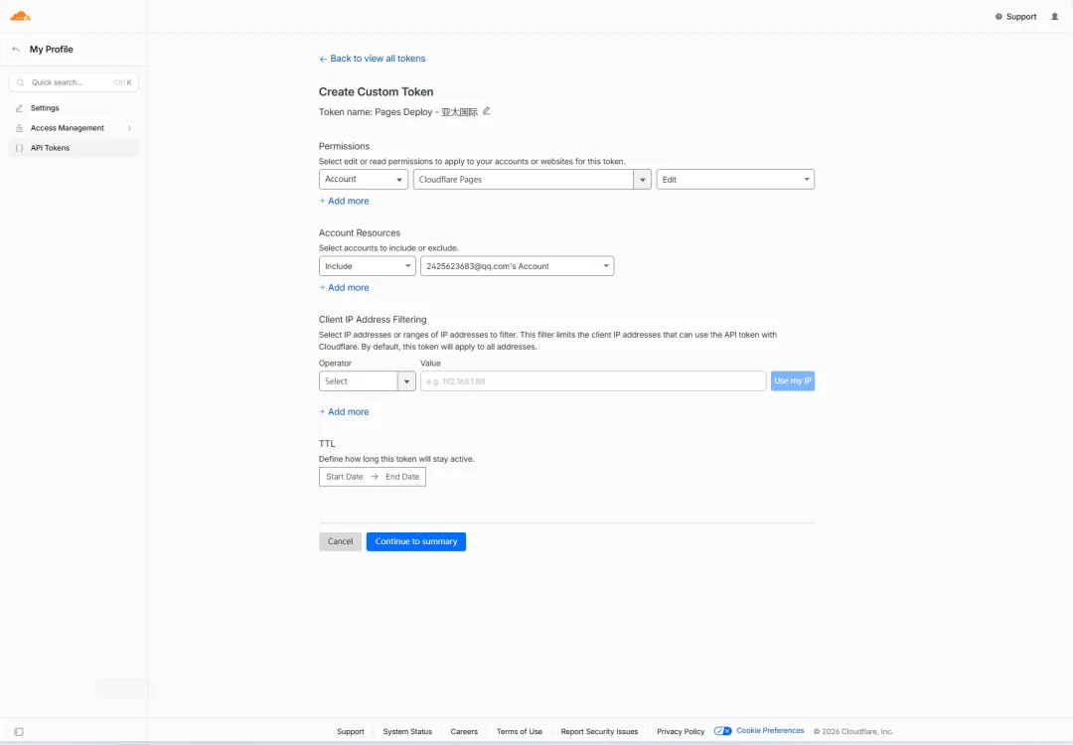1073x745 pixels.
Task: Click the IP address Value input field
Action: pyautogui.click(x=592, y=381)
